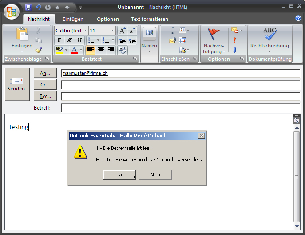Decrease paragraph indent
Image resolution: width=305 pixels, height=235 pixels.
coord(123,40)
